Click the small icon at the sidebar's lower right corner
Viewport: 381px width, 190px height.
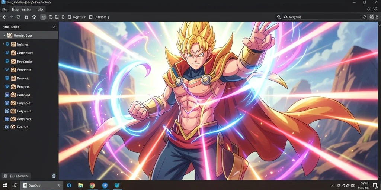point(54,176)
